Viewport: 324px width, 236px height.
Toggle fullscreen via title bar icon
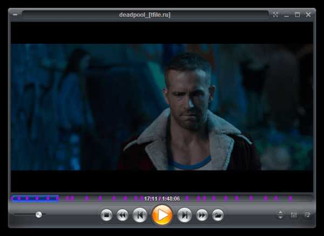[275, 15]
